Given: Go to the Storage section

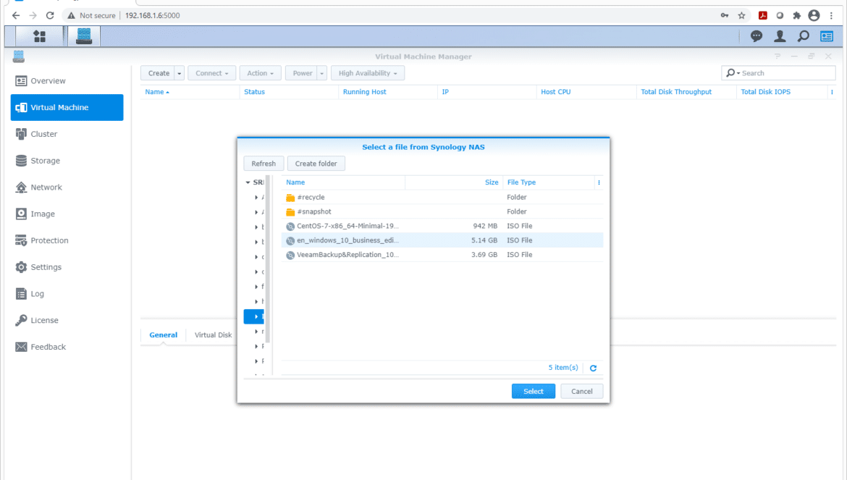Looking at the screenshot, I should pos(67,160).
